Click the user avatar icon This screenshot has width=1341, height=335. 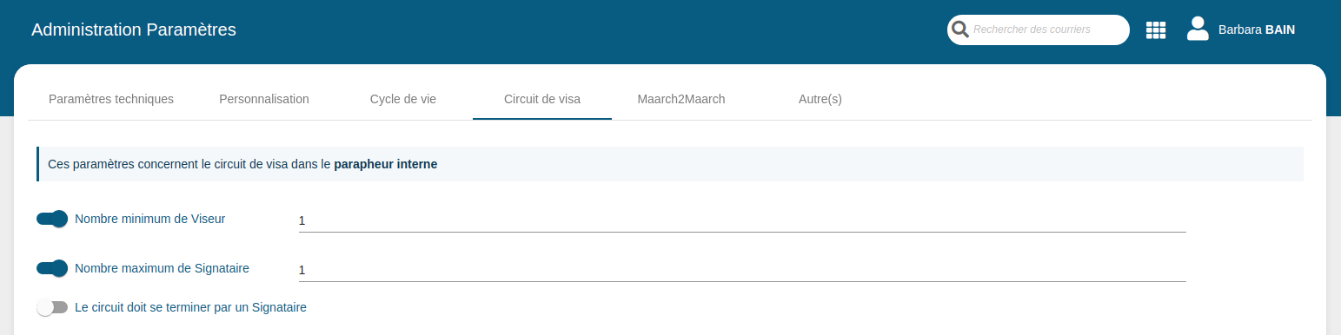pos(1198,30)
